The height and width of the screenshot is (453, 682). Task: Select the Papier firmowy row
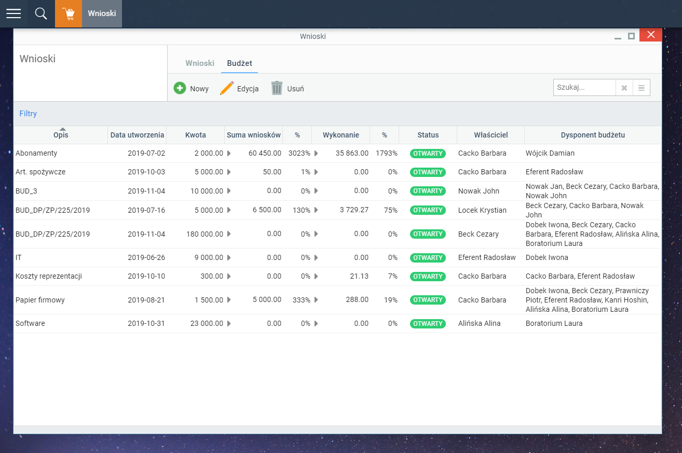pos(337,300)
